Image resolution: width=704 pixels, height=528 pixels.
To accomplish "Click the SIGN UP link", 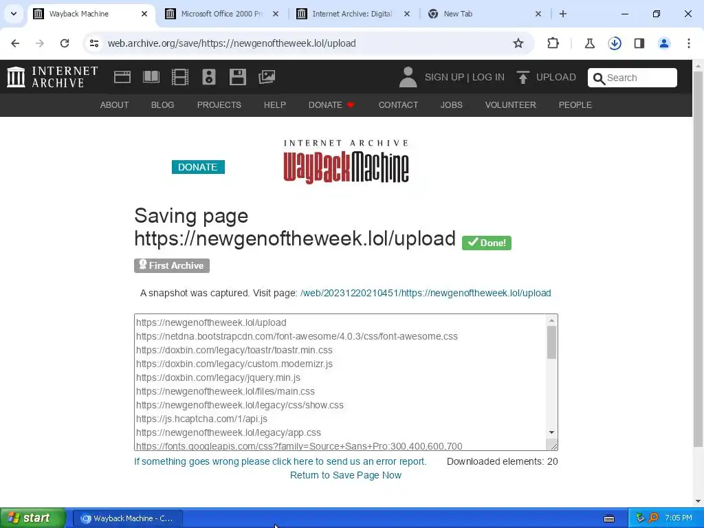I will (x=444, y=77).
